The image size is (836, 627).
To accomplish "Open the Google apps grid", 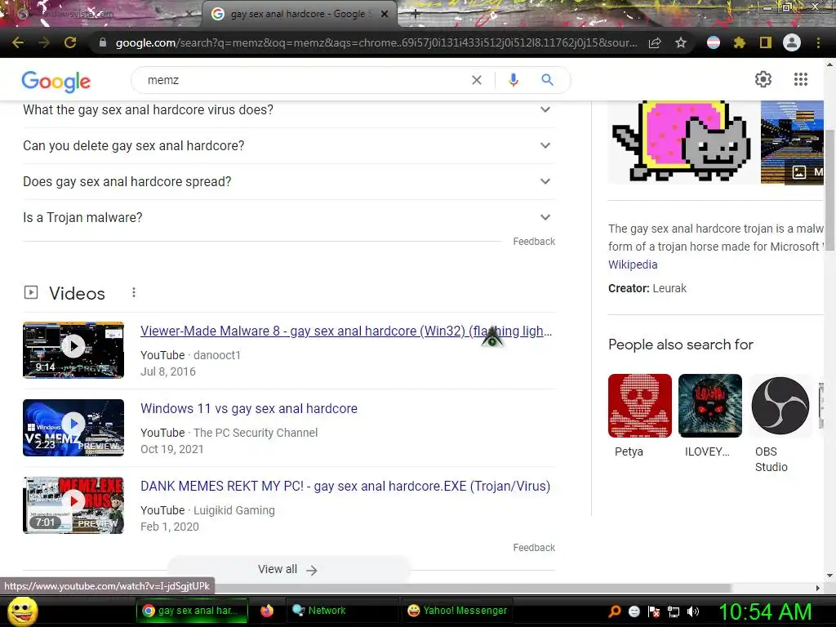I will (800, 79).
